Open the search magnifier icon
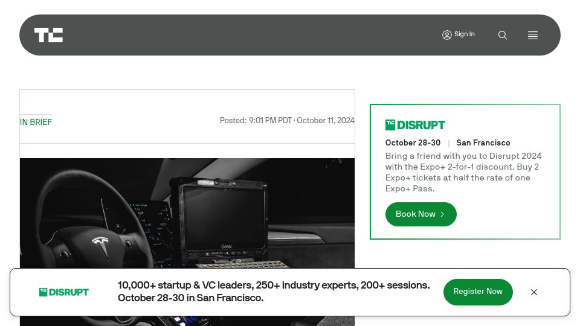 [502, 35]
